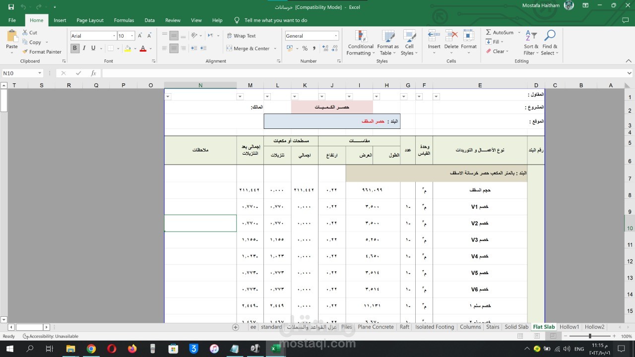The width and height of the screenshot is (635, 357).
Task: Toggle Wrap Text on the cell
Action: (241, 36)
